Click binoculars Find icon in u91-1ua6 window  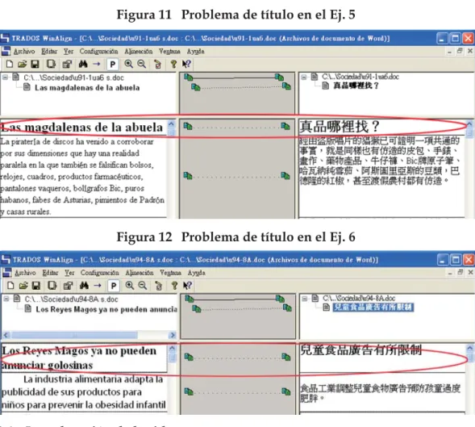(83, 64)
